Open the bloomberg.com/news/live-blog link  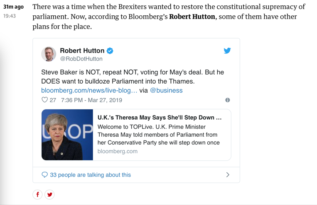[x=89, y=90]
